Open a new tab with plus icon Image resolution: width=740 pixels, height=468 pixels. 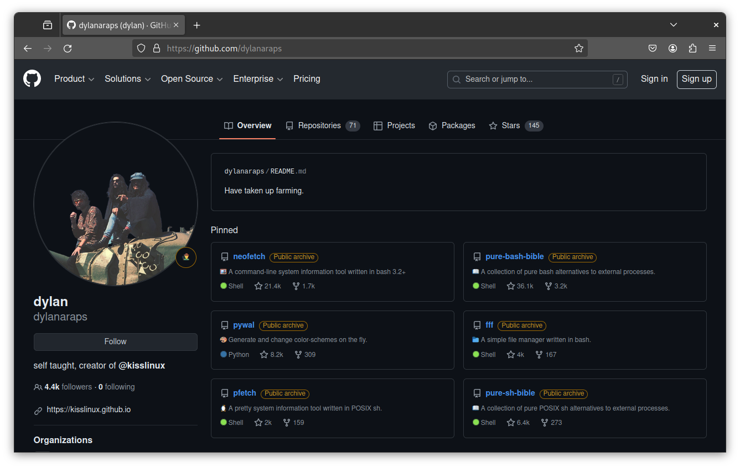click(x=197, y=25)
